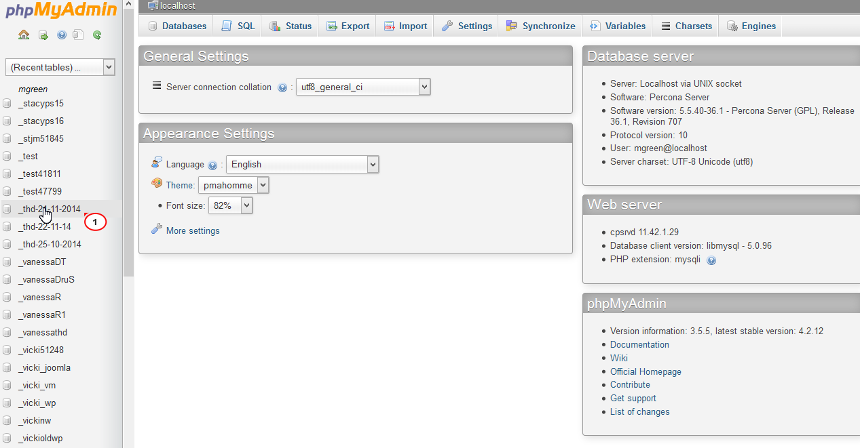Click the phpMyAdmin logo
860x448 pixels.
60,11
